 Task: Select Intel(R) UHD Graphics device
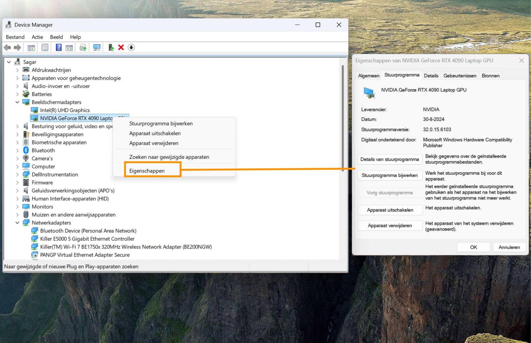tap(65, 110)
